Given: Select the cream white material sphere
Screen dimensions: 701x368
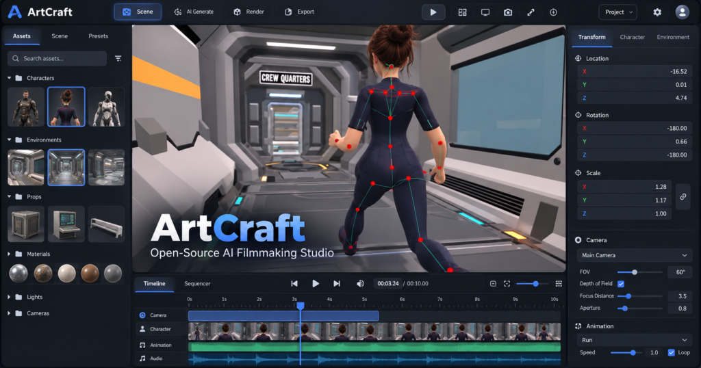Looking at the screenshot, I should 66,274.
